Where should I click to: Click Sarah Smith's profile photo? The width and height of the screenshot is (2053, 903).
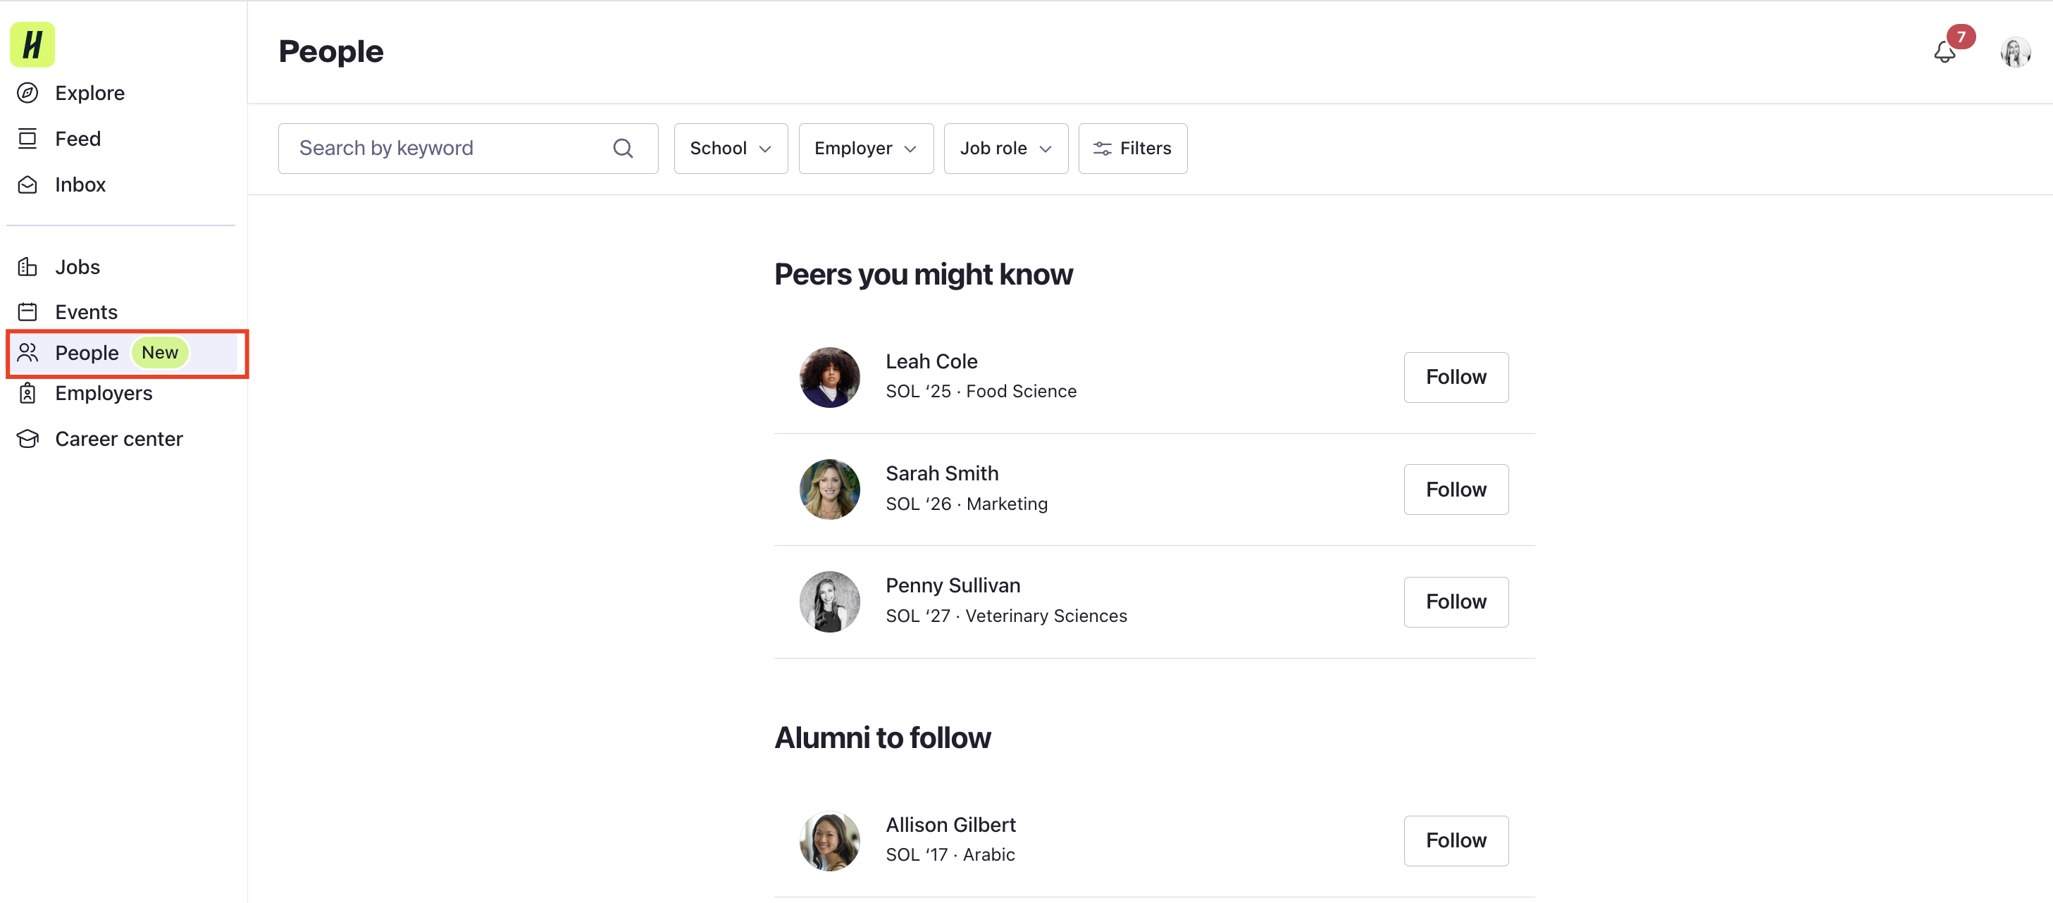pos(829,490)
